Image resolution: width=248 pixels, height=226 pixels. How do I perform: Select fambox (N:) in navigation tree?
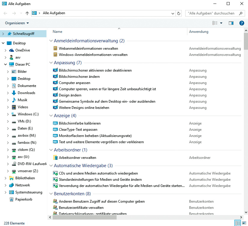(27, 143)
